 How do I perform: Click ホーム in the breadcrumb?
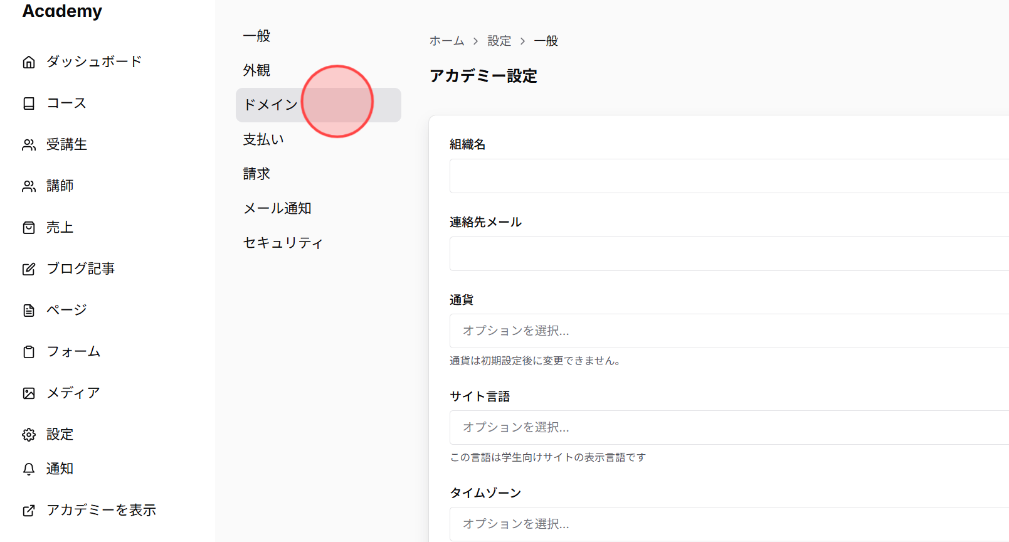447,41
